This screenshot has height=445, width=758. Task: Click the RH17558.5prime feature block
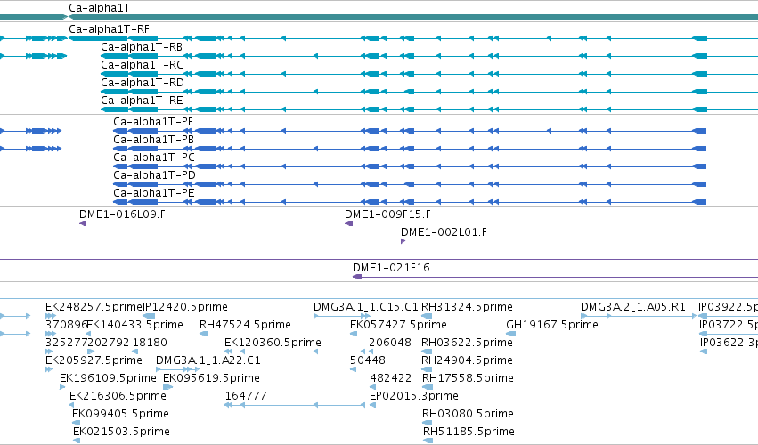[428, 387]
